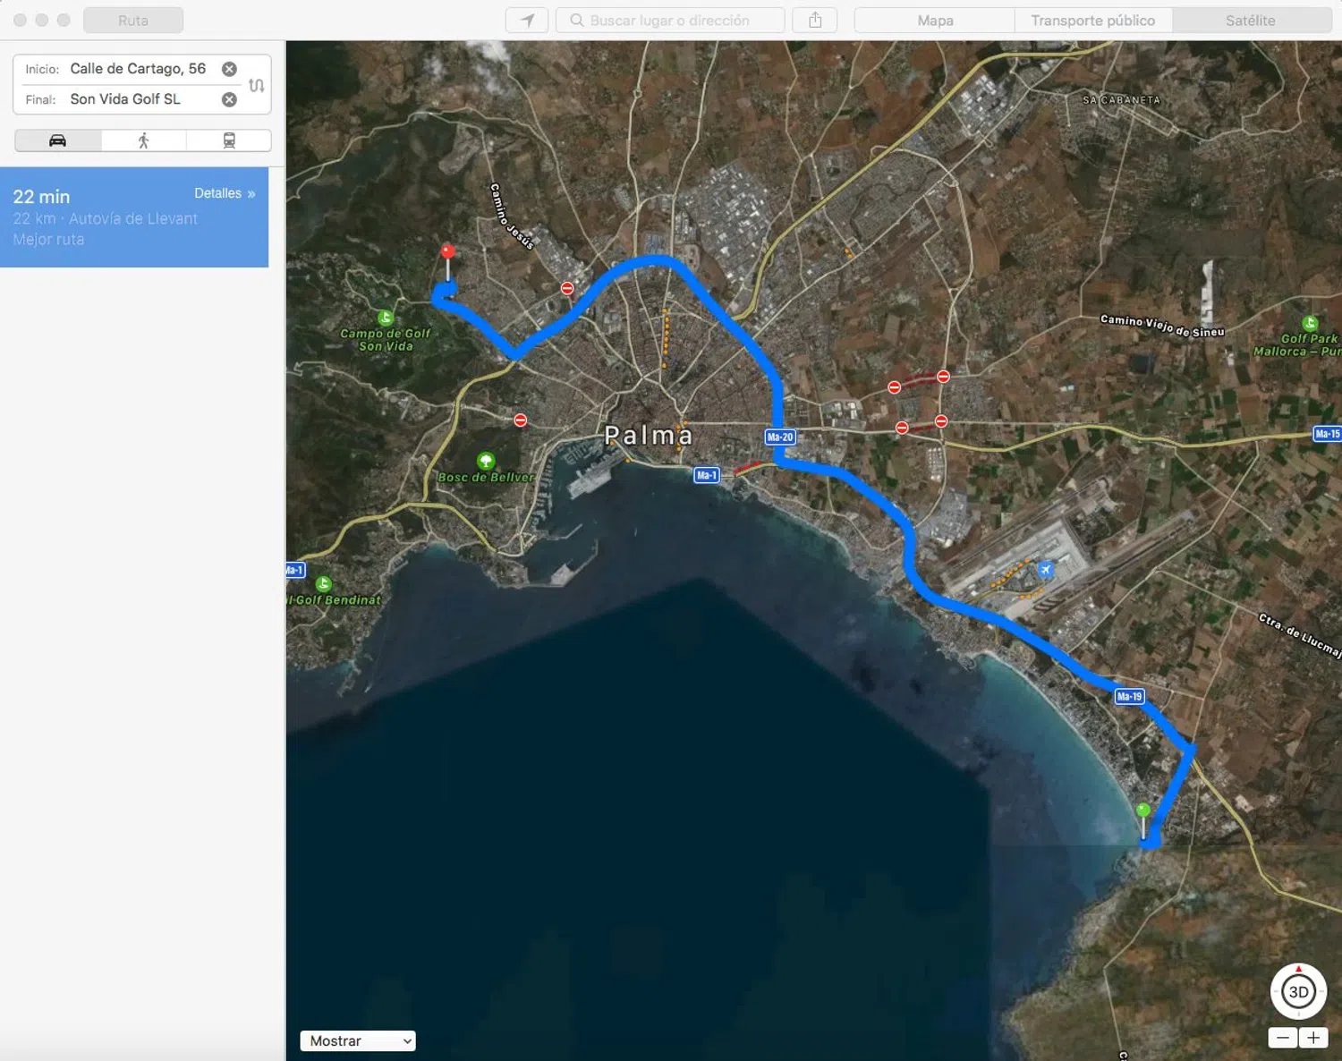The image size is (1342, 1061).
Task: Clear the Son Vida Golf destination field
Action: point(230,99)
